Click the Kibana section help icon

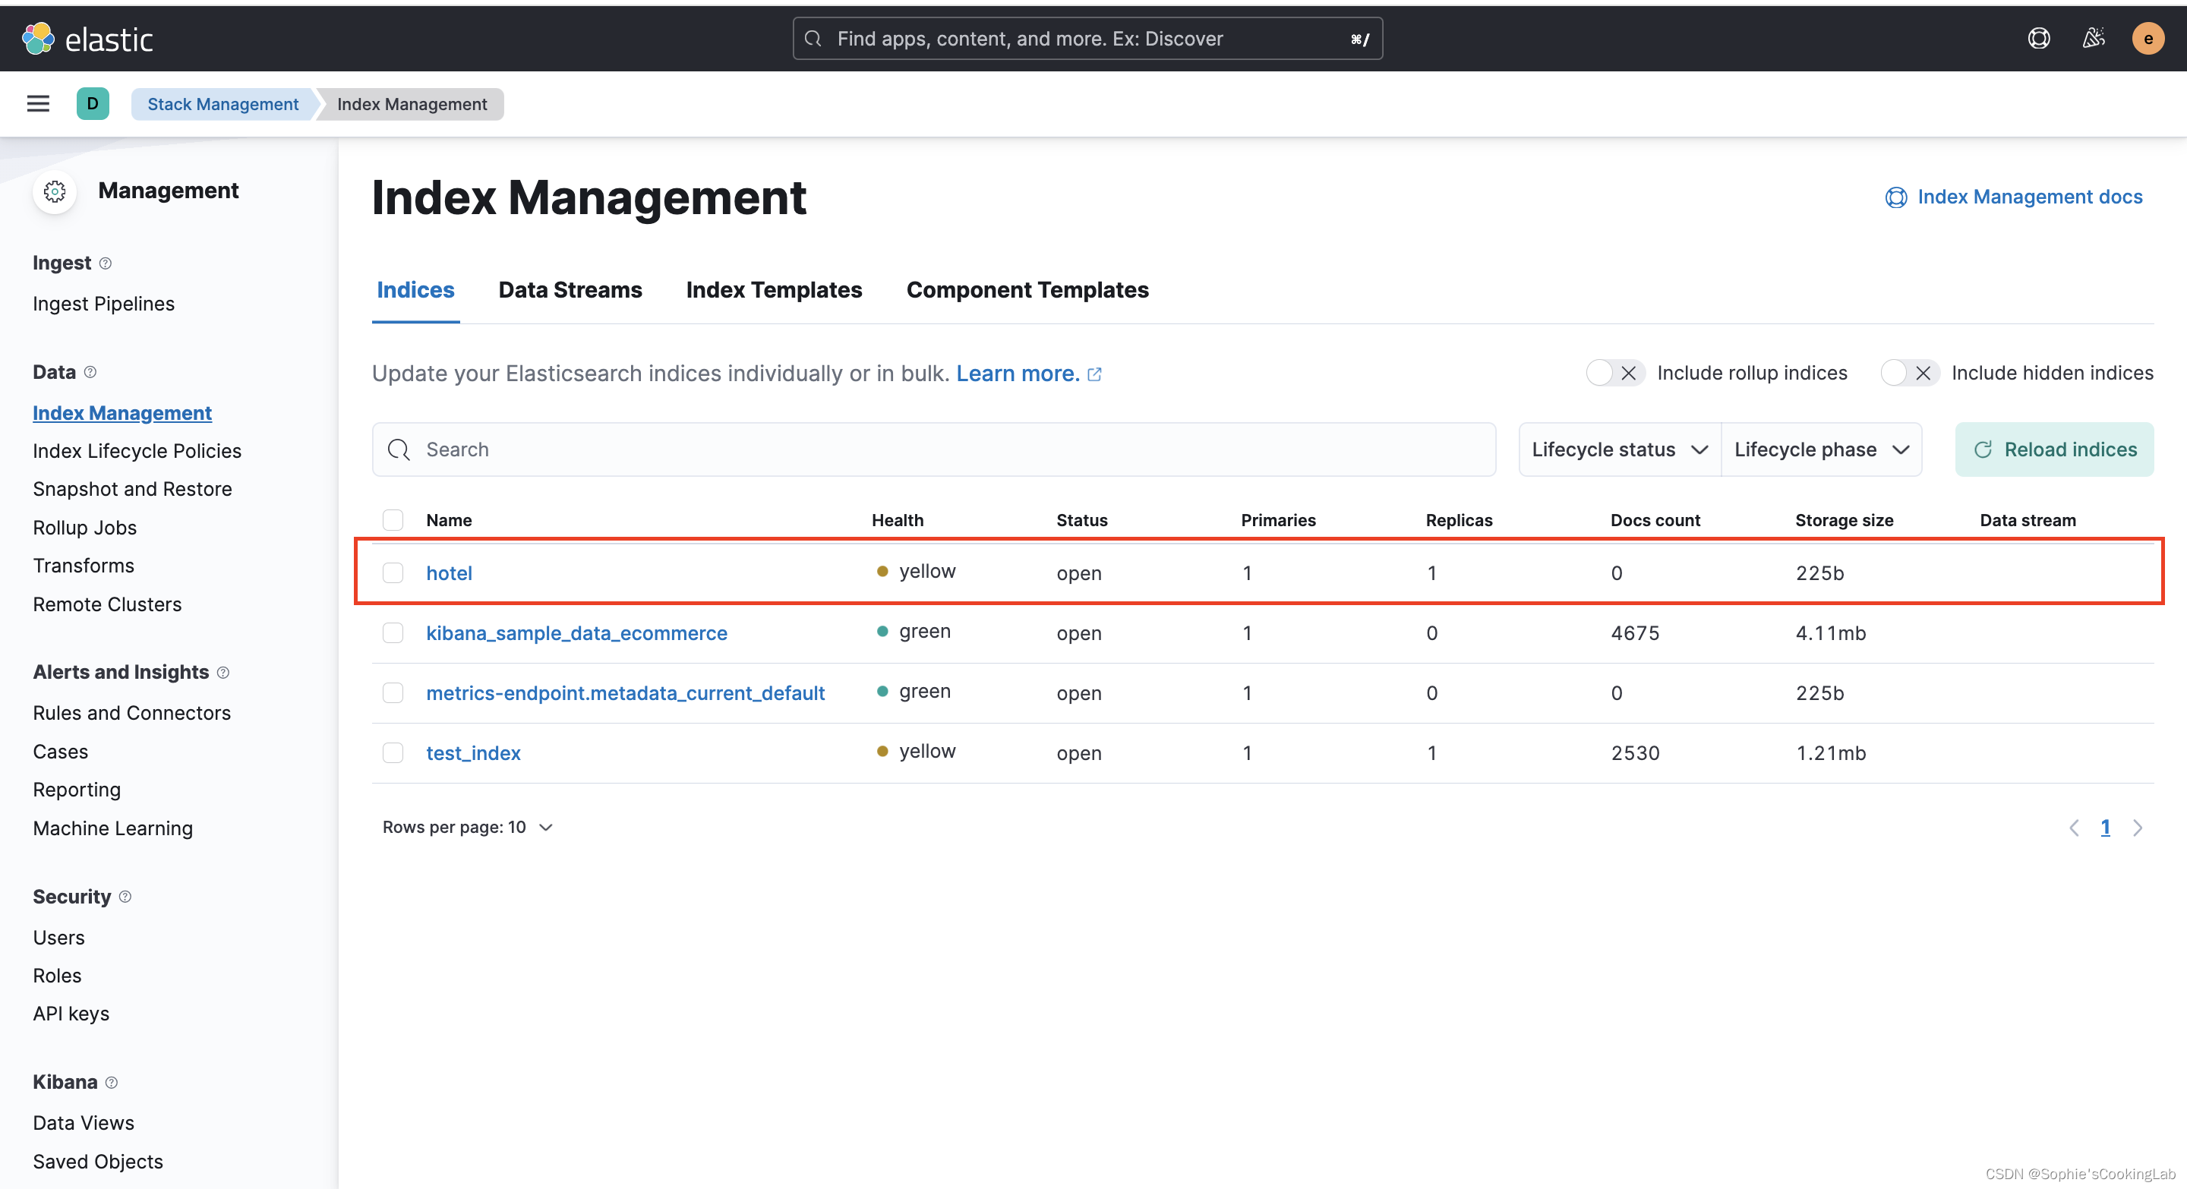111,1082
